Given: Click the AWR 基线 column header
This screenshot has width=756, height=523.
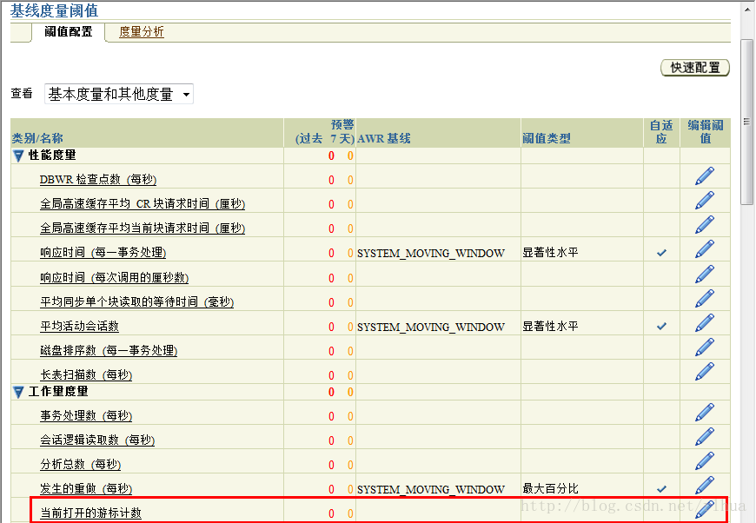Looking at the screenshot, I should pos(384,139).
